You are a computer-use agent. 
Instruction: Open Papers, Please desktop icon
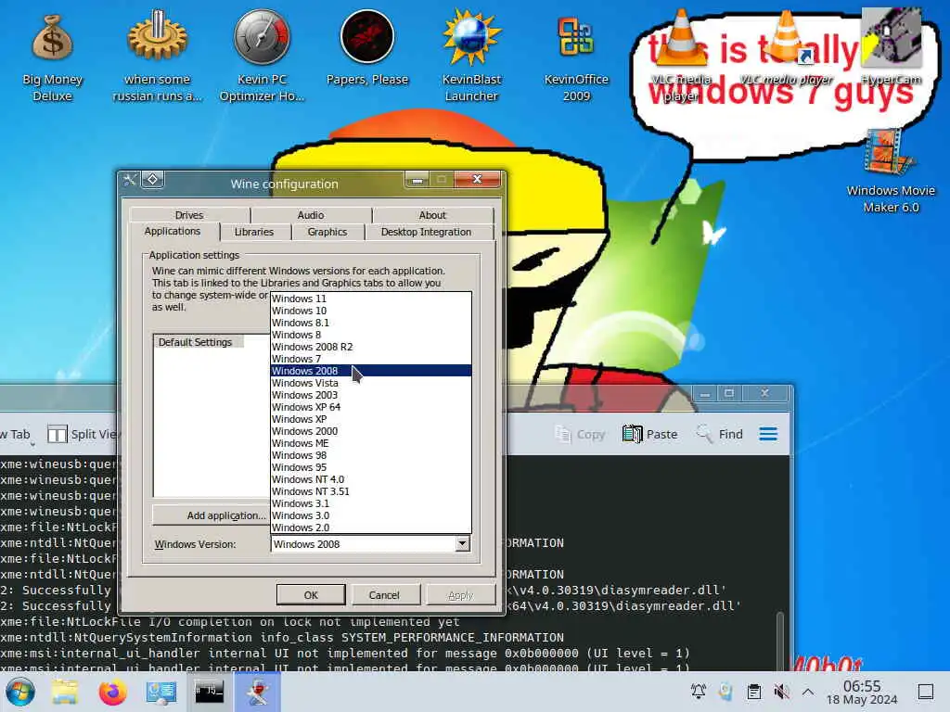[x=367, y=48]
